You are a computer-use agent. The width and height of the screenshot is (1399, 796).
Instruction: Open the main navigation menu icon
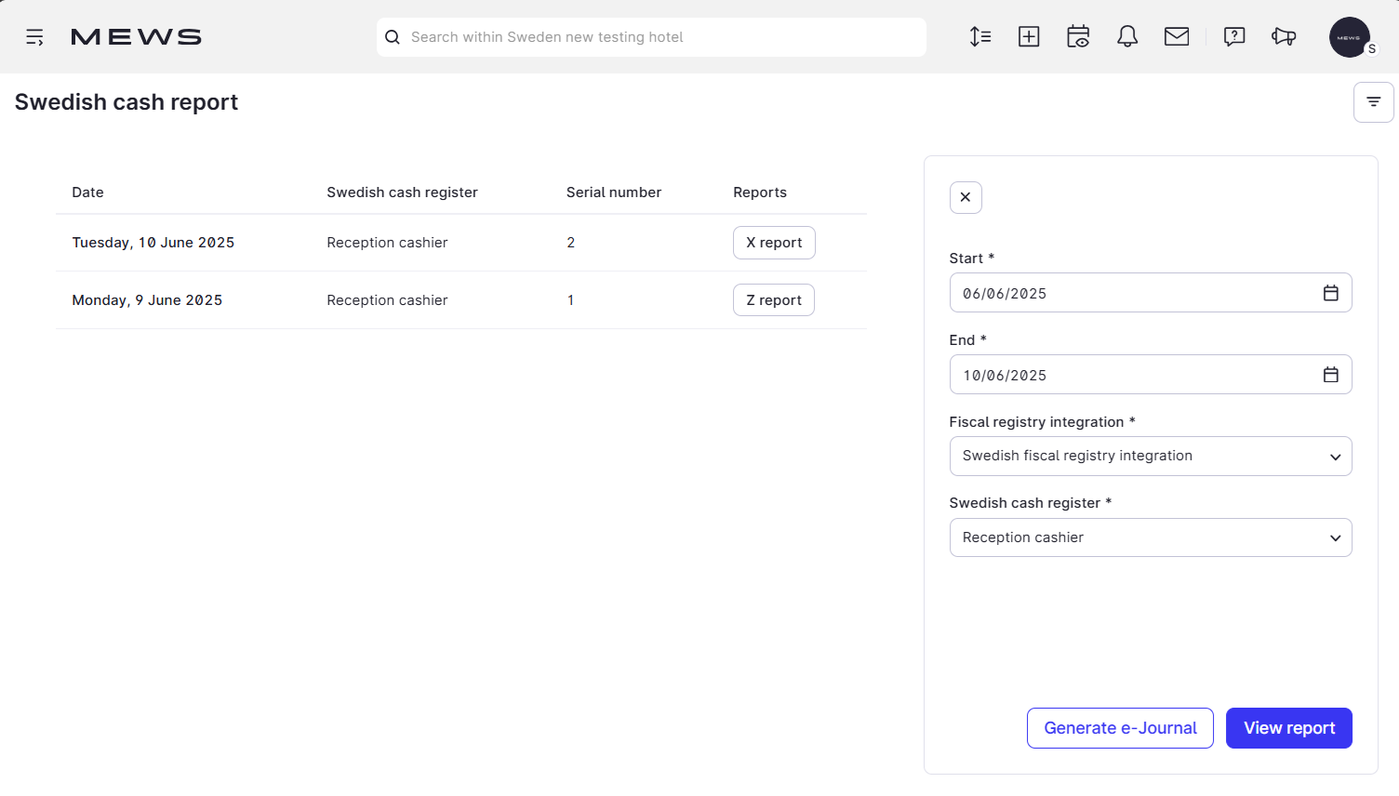coord(34,37)
